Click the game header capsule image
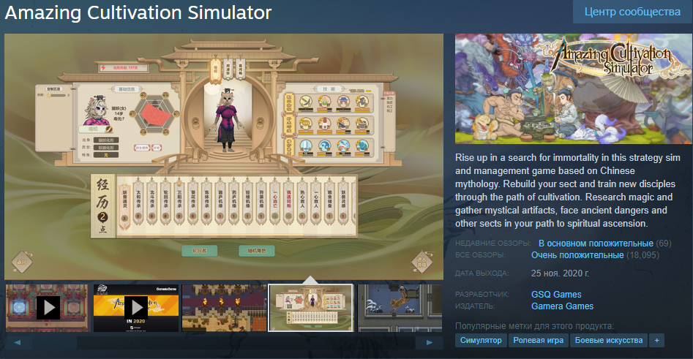693x359 pixels. (x=574, y=88)
